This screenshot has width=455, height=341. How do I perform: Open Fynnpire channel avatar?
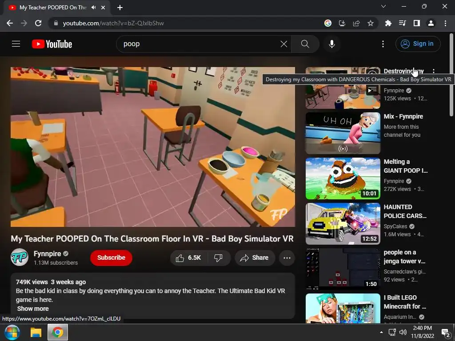(x=20, y=257)
